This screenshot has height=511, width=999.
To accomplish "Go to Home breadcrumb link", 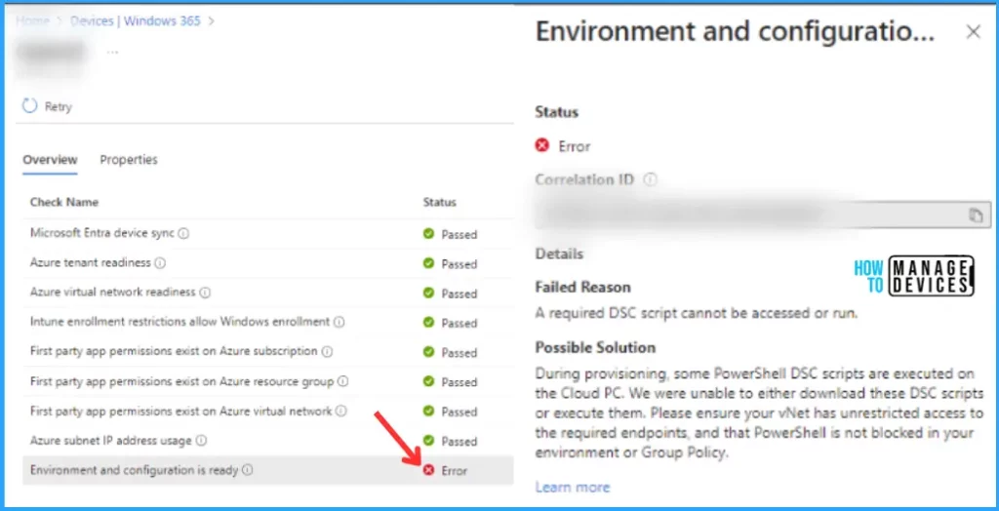I will (32, 21).
